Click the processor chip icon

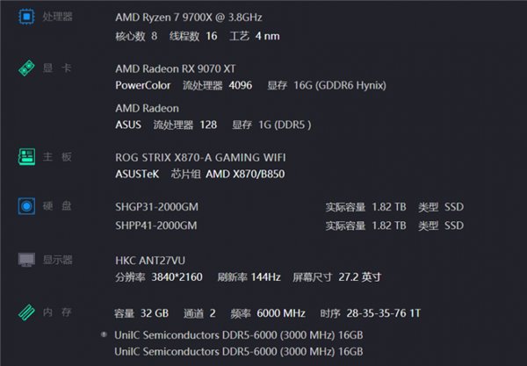pyautogui.click(x=26, y=17)
